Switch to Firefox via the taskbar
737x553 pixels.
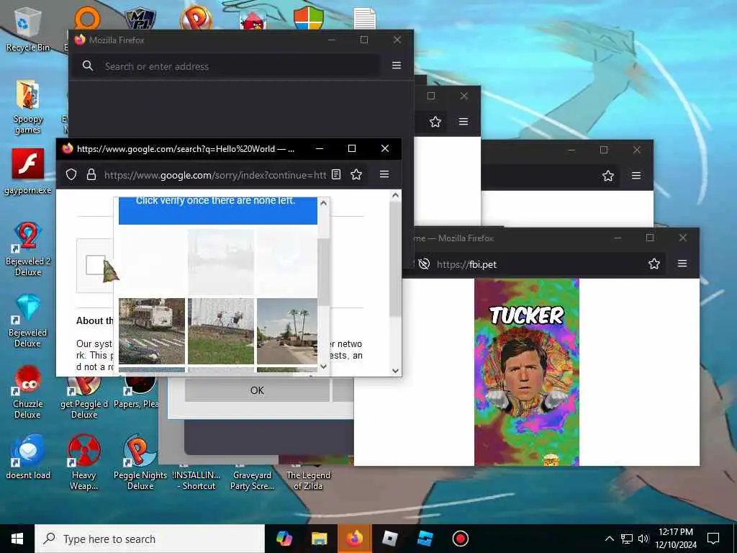(355, 539)
